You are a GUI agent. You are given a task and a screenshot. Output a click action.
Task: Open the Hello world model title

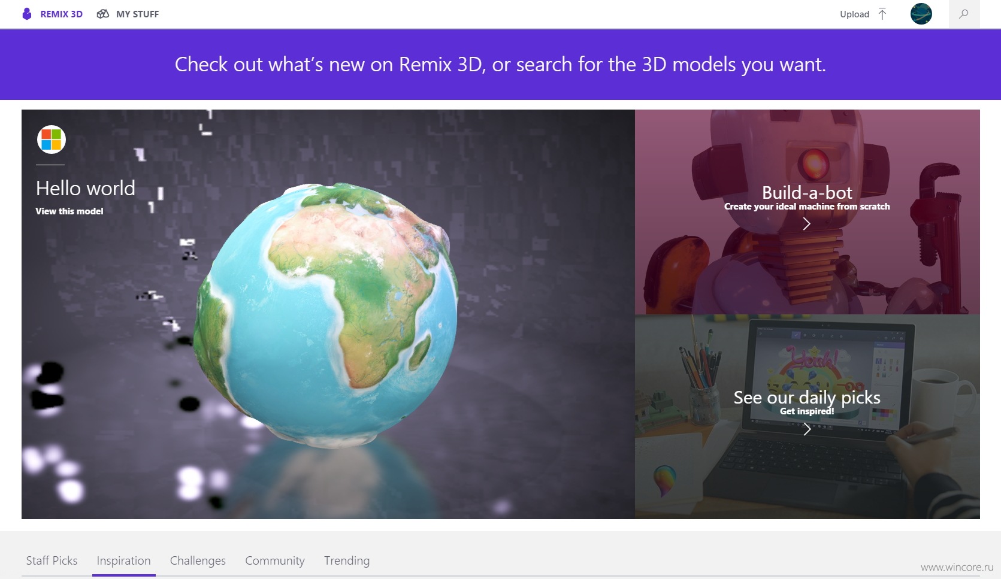pos(86,188)
